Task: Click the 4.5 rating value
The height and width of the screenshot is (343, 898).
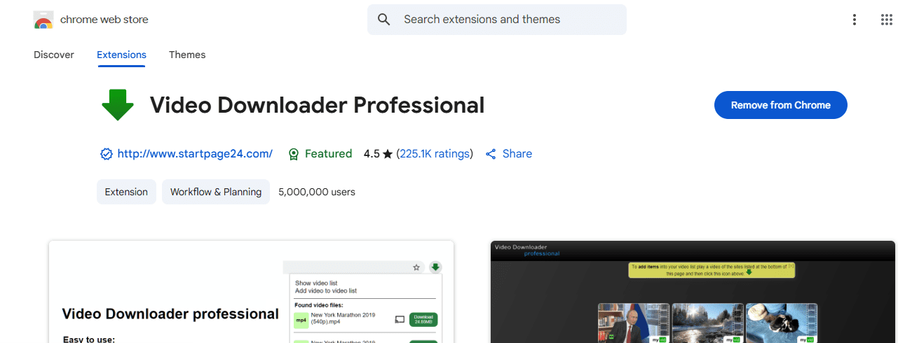Action: pyautogui.click(x=372, y=154)
